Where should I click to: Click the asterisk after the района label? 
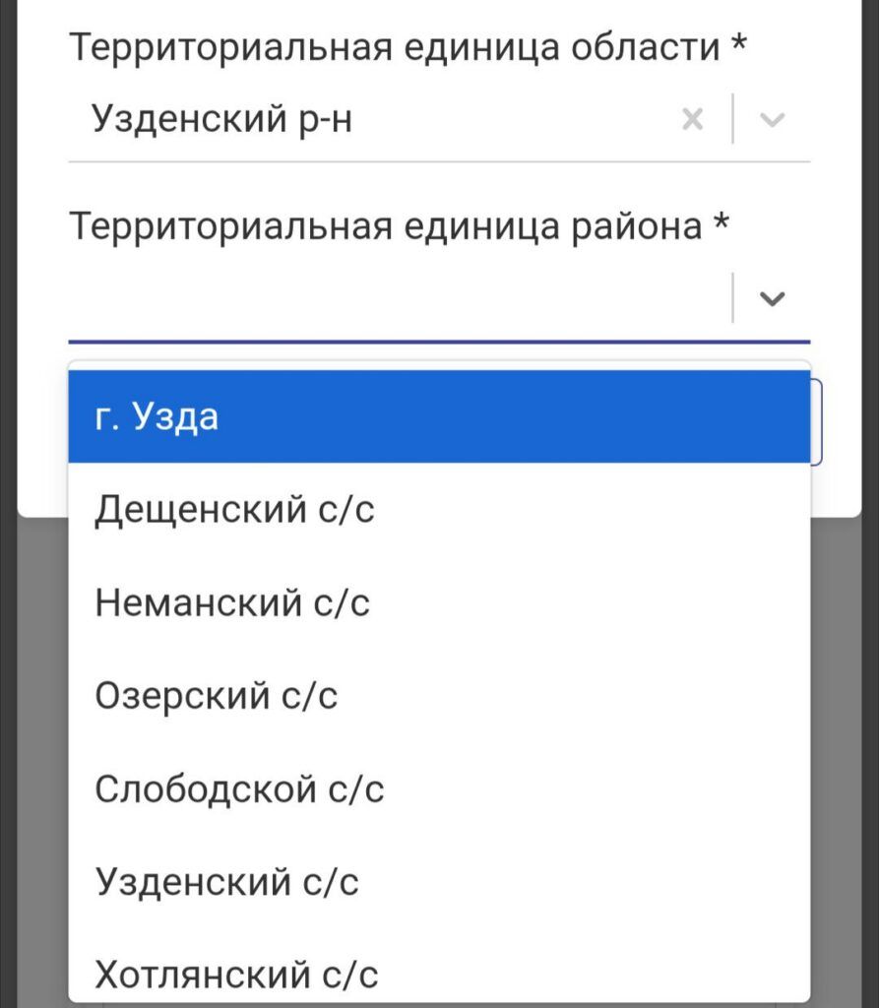[722, 224]
